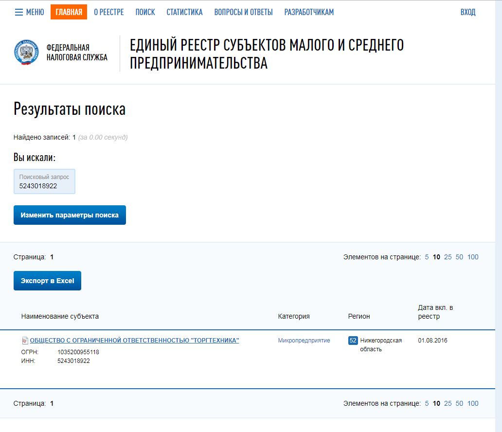Select 10 items per page at top
Viewport: 502px width, 432px height.
pyautogui.click(x=436, y=257)
